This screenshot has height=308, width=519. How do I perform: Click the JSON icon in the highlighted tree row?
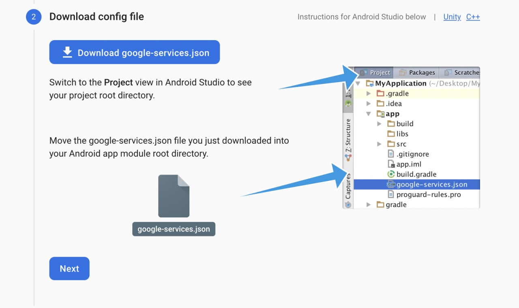pos(391,185)
